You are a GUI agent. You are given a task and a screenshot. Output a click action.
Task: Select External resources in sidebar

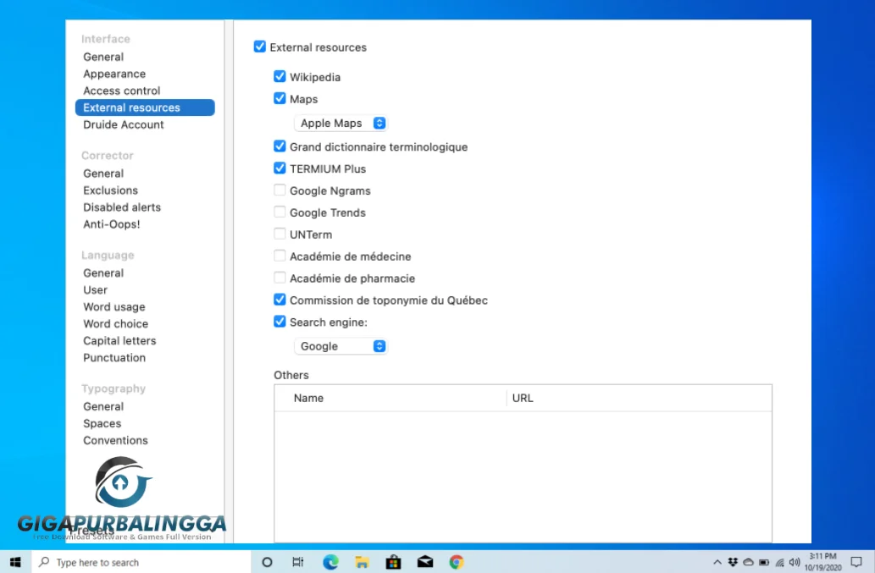tap(145, 107)
